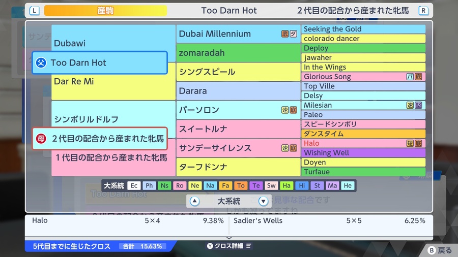Screen dimensions: 458x257
Task: Click the 底 badge on Halo
Action: click(419, 143)
